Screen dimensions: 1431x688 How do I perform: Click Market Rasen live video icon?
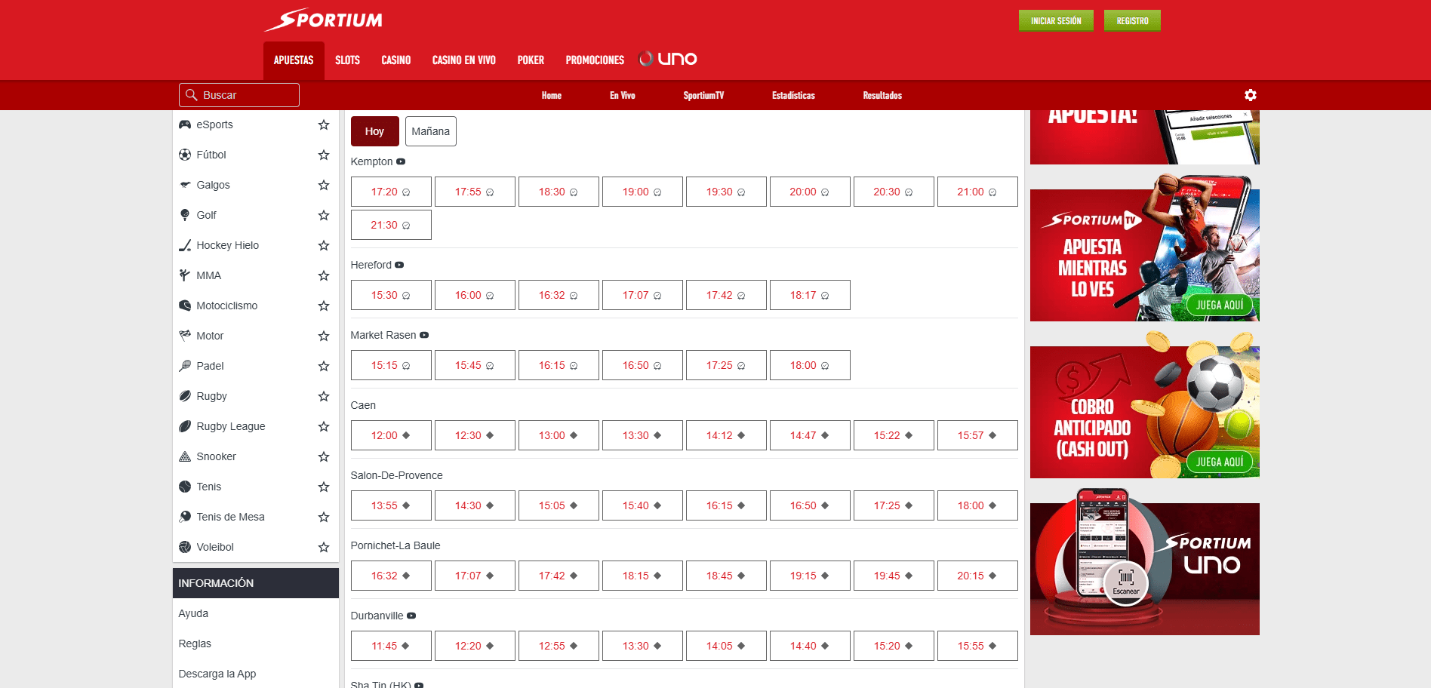tap(424, 335)
